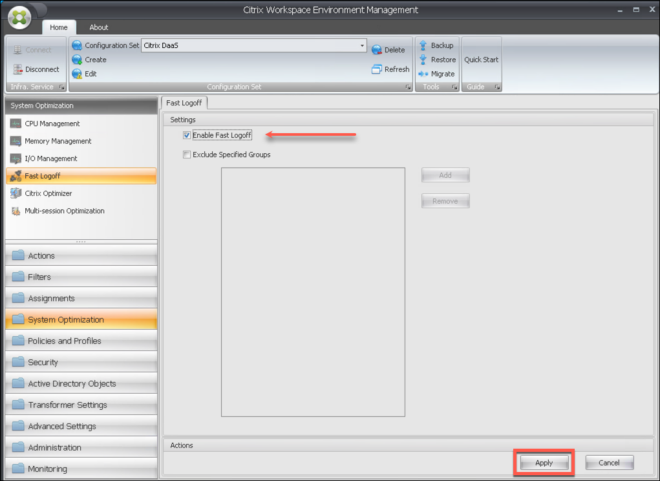The height and width of the screenshot is (481, 660).
Task: Open the Configuration Set dropdown
Action: 362,46
